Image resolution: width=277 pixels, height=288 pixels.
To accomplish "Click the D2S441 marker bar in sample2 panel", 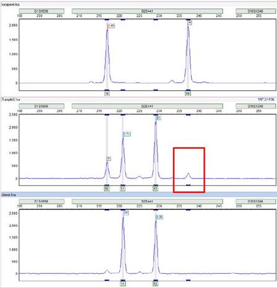I will tap(147, 106).
